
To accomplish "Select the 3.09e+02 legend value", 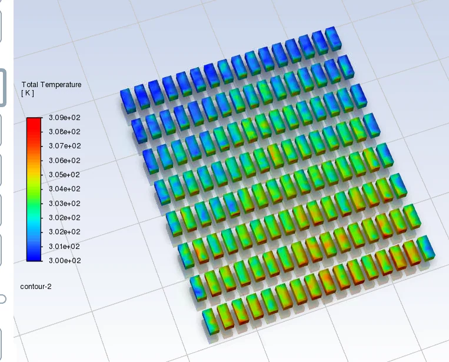I will click(65, 118).
